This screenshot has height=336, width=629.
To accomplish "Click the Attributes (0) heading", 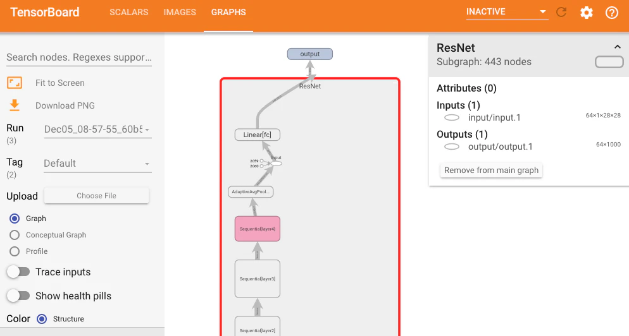I will (x=466, y=88).
